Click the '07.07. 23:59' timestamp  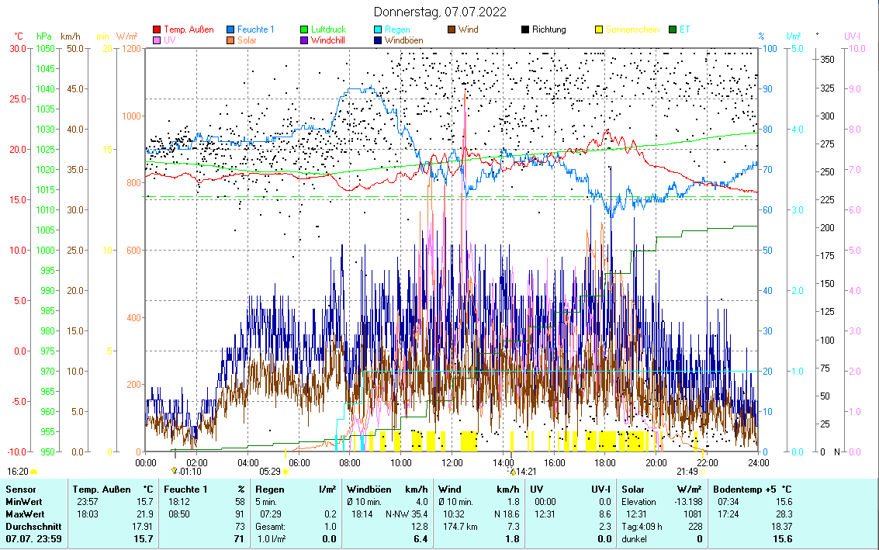[33, 539]
